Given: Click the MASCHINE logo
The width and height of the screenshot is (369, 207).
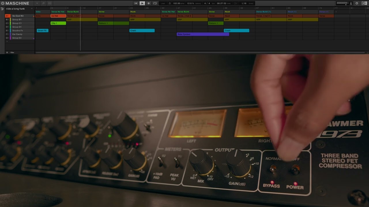Looking at the screenshot, I should (x=15, y=3).
